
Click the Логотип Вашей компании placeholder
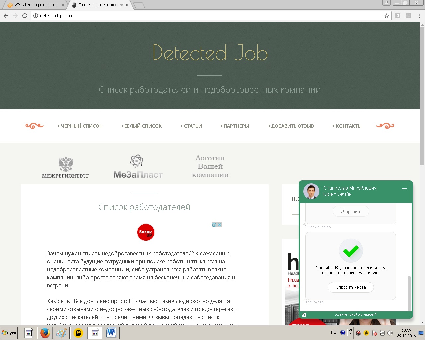coord(210,166)
